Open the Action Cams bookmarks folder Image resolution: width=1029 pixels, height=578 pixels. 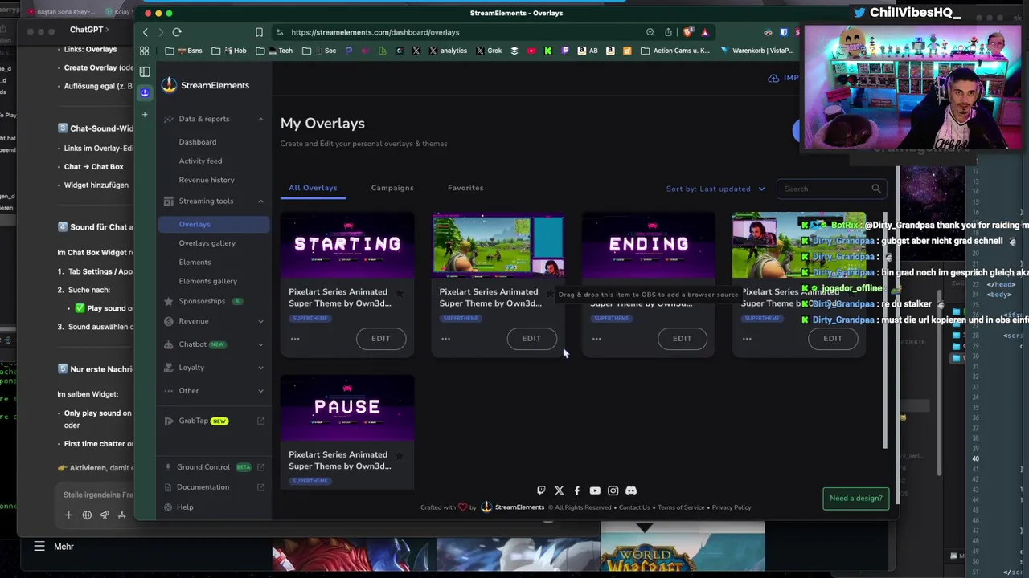pos(675,51)
